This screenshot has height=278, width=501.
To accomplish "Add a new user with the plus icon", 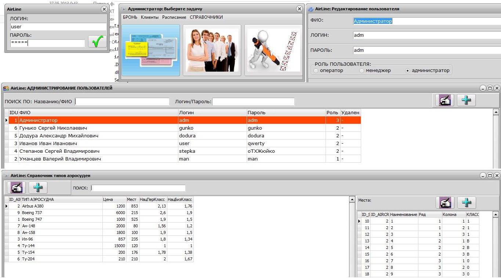I will [466, 100].
